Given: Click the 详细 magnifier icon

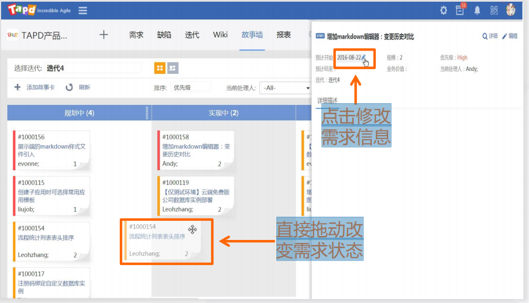Looking at the screenshot, I should [485, 36].
